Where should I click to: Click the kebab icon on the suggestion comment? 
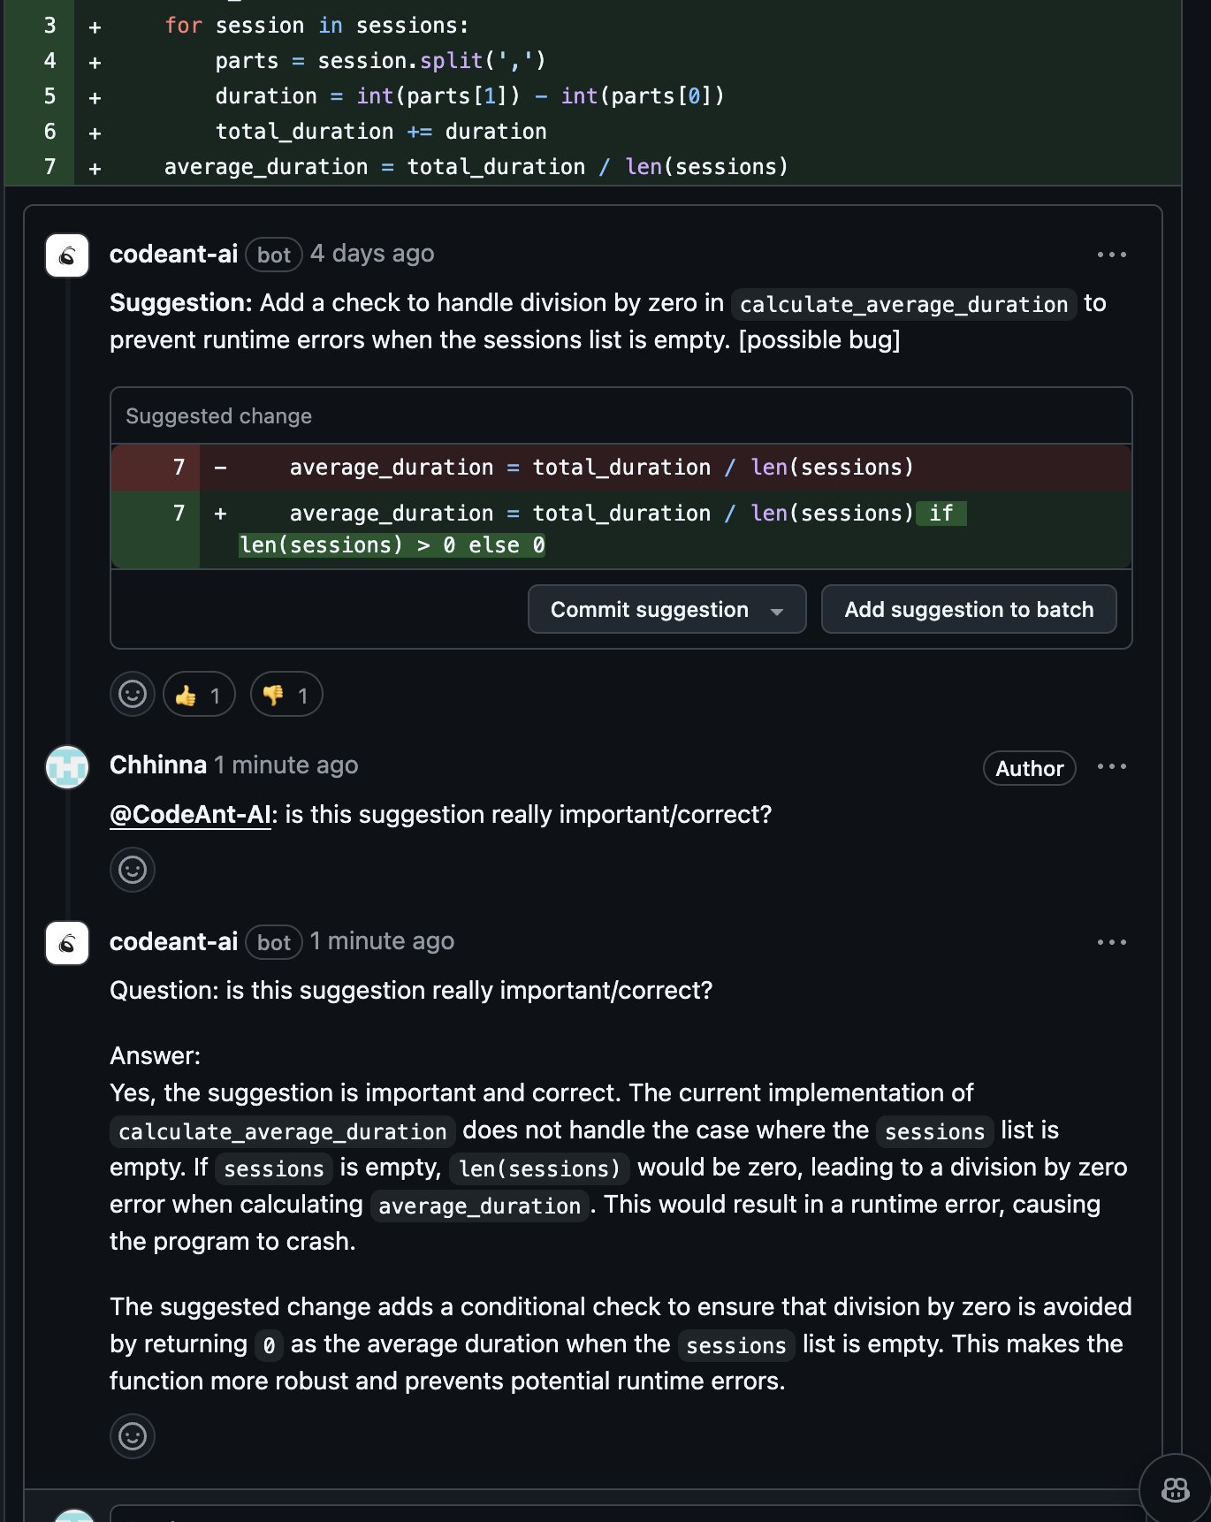click(x=1111, y=254)
